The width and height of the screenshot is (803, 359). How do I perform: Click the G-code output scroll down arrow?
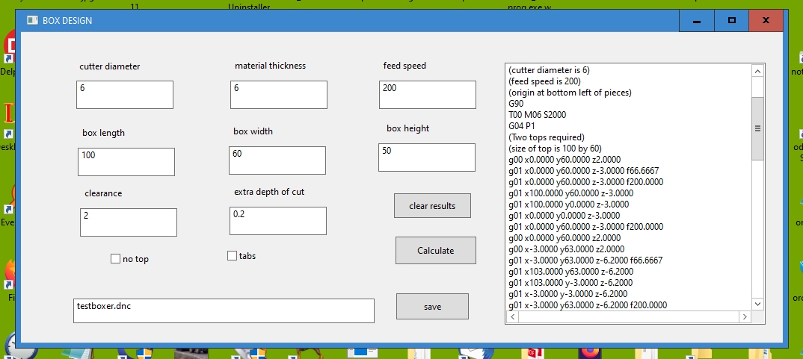[757, 304]
